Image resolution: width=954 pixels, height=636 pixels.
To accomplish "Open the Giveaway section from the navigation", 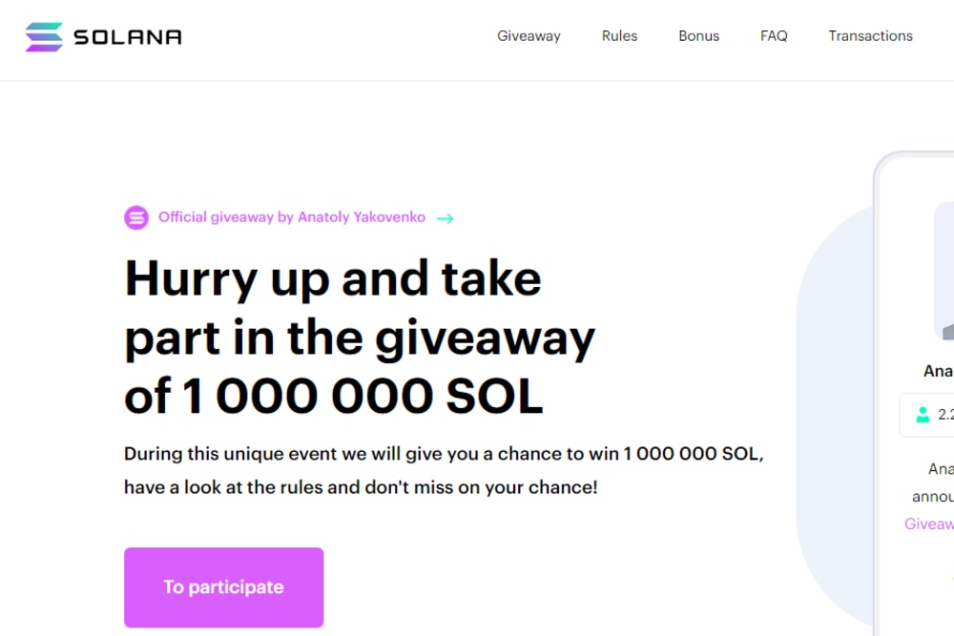I will pyautogui.click(x=529, y=36).
